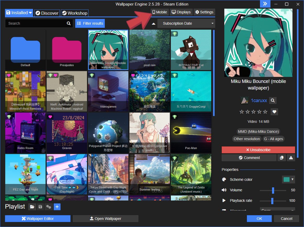This screenshot has height=227, width=304.
Task: Open the playlist folder icon
Action: tap(32, 207)
